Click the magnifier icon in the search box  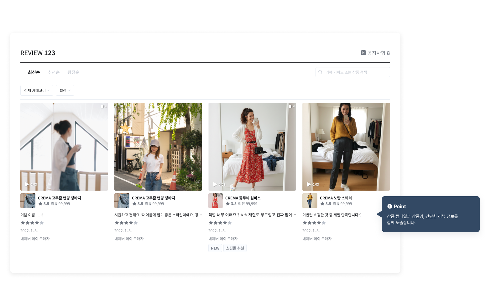(321, 72)
